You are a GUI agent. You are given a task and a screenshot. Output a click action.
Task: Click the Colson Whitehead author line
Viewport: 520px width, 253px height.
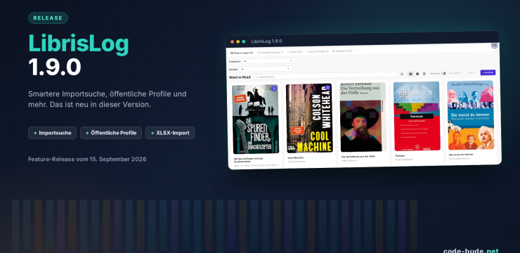tap(296, 162)
